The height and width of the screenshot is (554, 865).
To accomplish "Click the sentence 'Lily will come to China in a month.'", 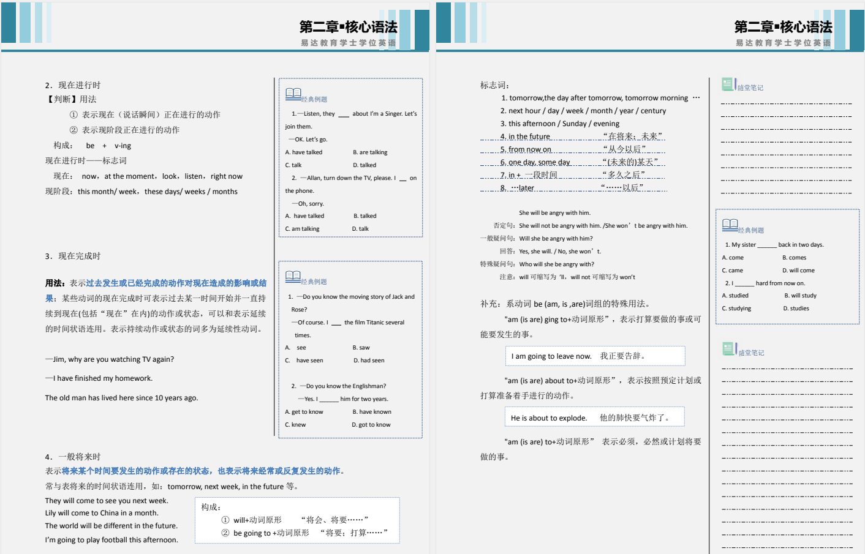I will [102, 513].
